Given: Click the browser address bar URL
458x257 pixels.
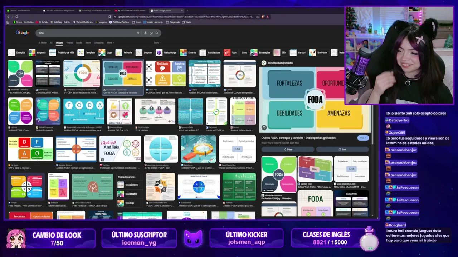Looking at the screenshot, I should 185,17.
